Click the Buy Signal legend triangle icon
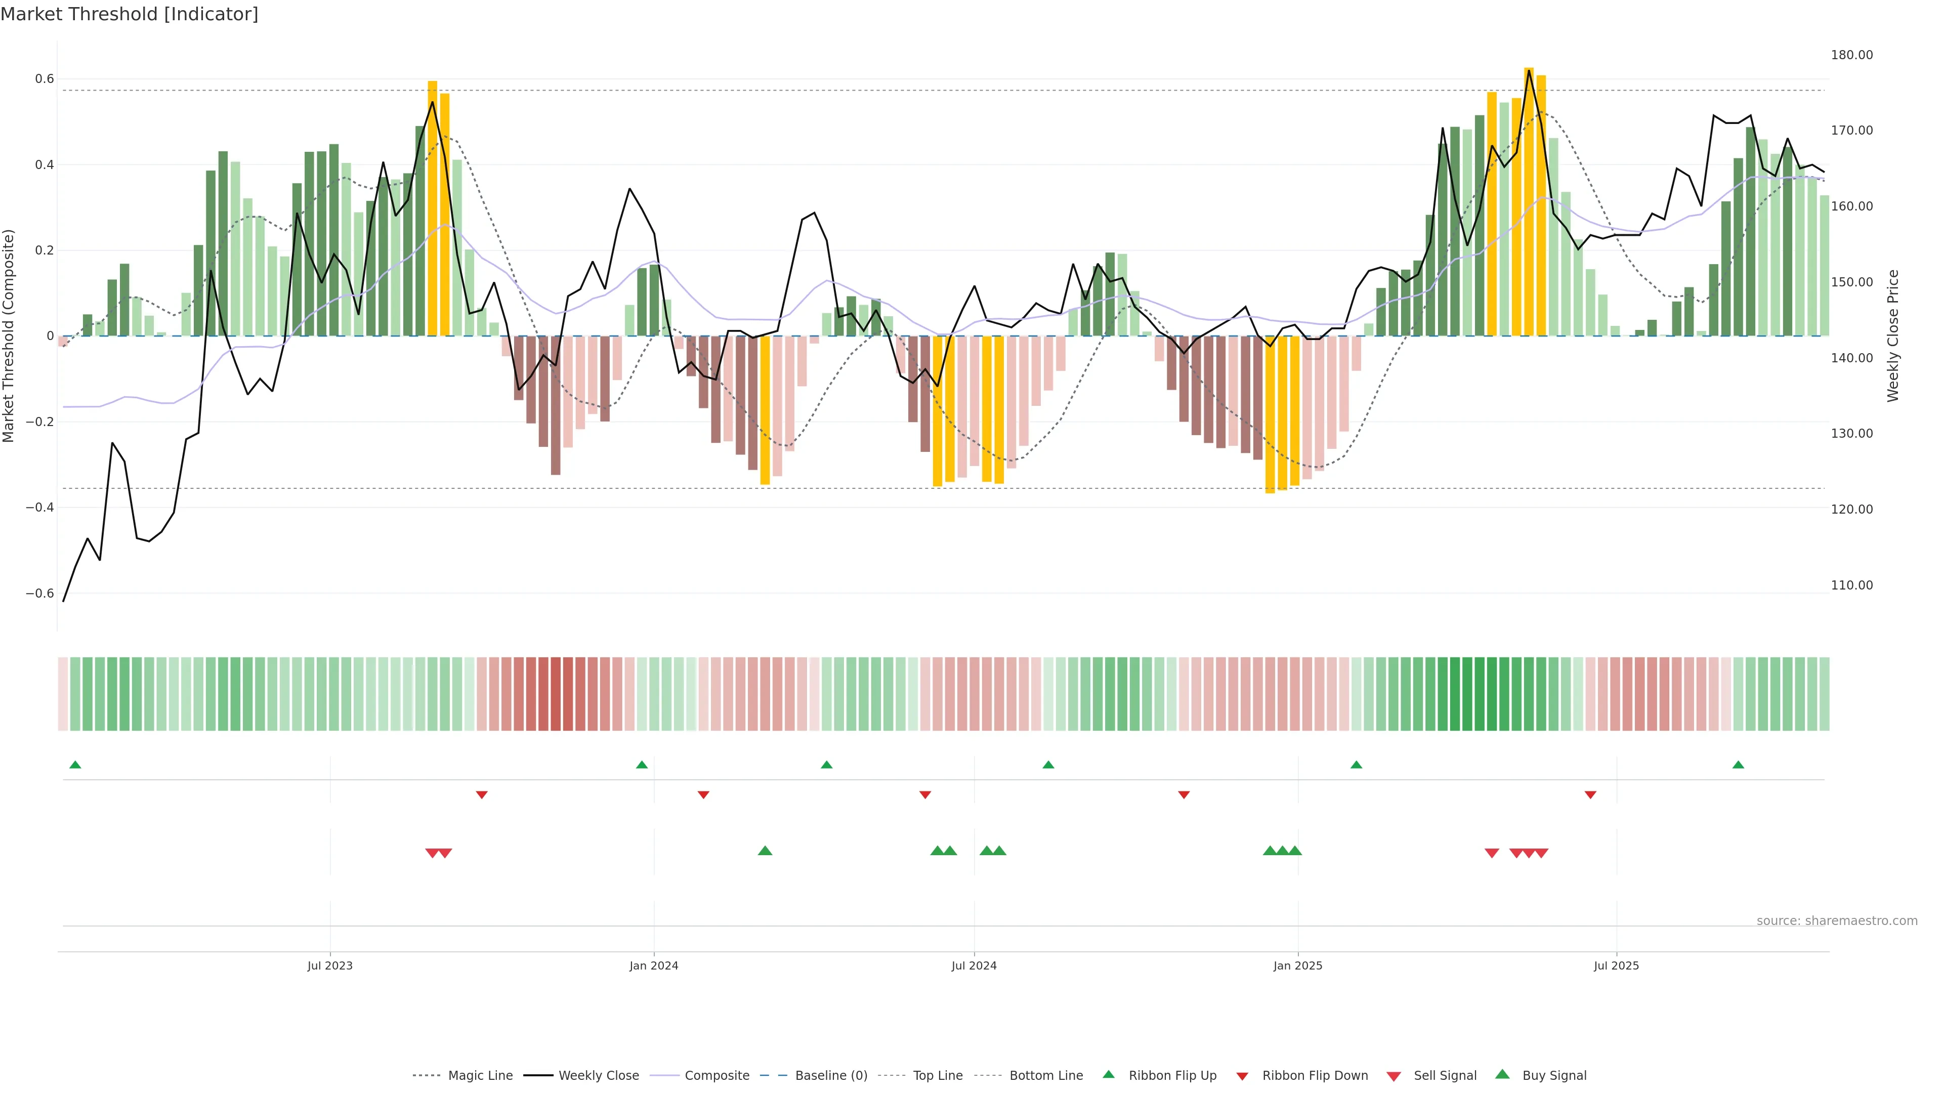This screenshot has width=1943, height=1093. [x=1502, y=1074]
